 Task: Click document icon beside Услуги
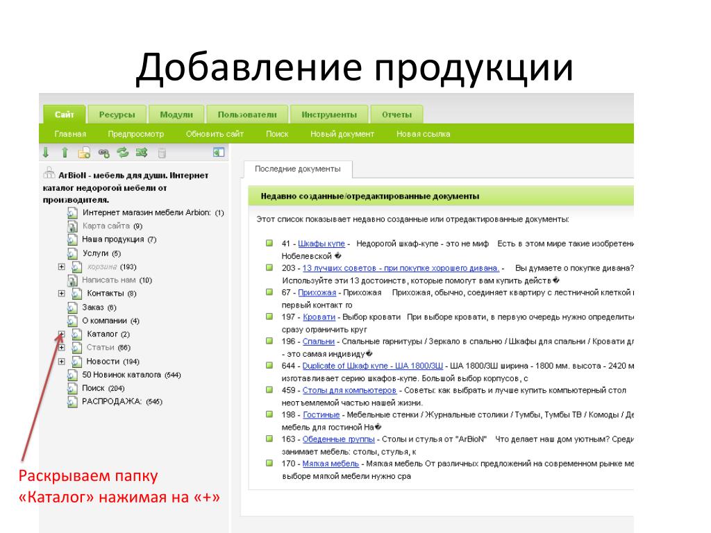click(72, 253)
